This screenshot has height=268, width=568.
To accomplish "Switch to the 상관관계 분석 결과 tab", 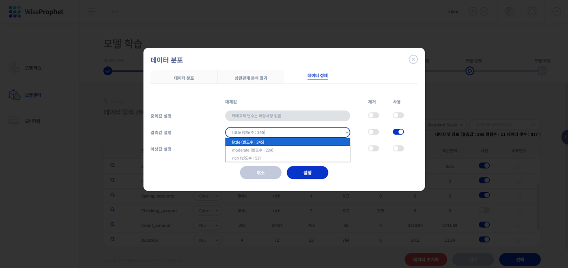I will click(251, 78).
